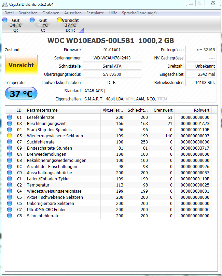Open the Optionen menu
The width and height of the screenshot is (222, 276).
point(51,13)
